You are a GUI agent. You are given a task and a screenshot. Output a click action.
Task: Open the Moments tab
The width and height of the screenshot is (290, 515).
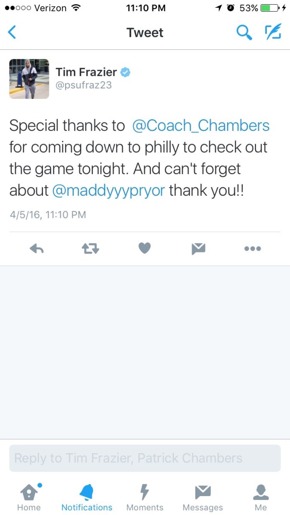(145, 498)
